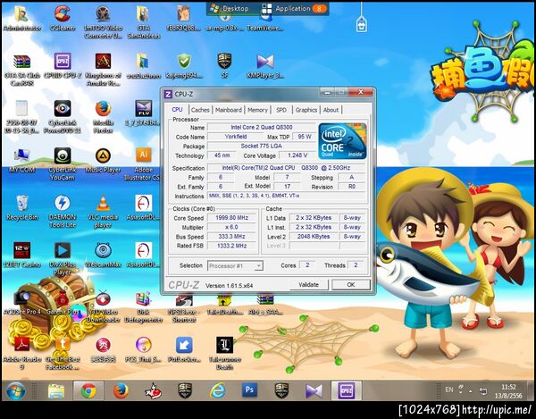Click OK in the CPU-Z window
Viewport: 536px width, 419px height.
pos(351,284)
